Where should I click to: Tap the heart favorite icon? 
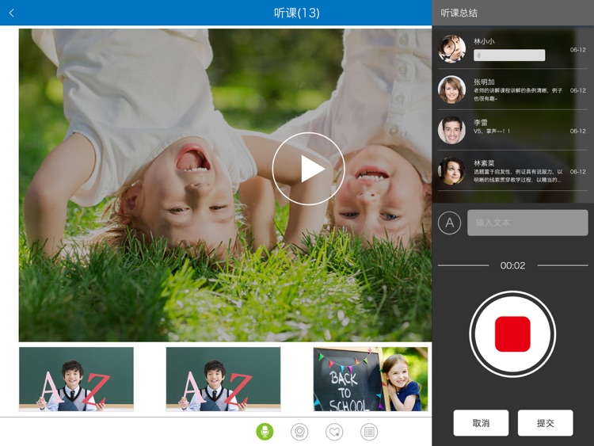click(x=334, y=432)
